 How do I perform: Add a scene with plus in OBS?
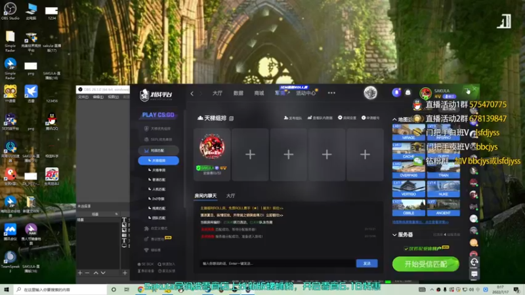[x=80, y=273]
